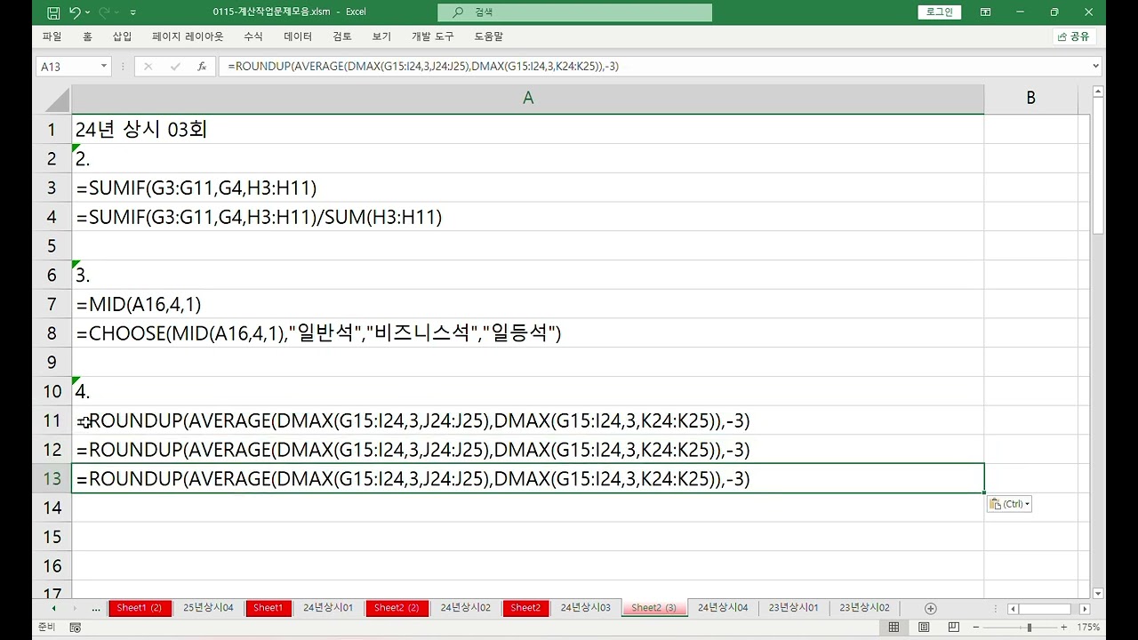
Task: Switch to the Sheet1 (2) sheet tab
Action: click(139, 608)
